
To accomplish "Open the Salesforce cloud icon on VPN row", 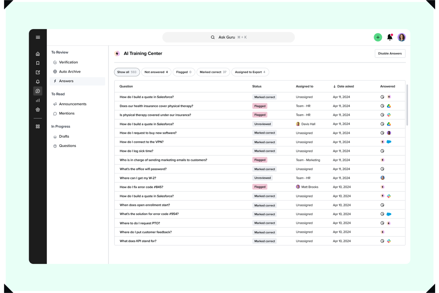I will point(389,142).
